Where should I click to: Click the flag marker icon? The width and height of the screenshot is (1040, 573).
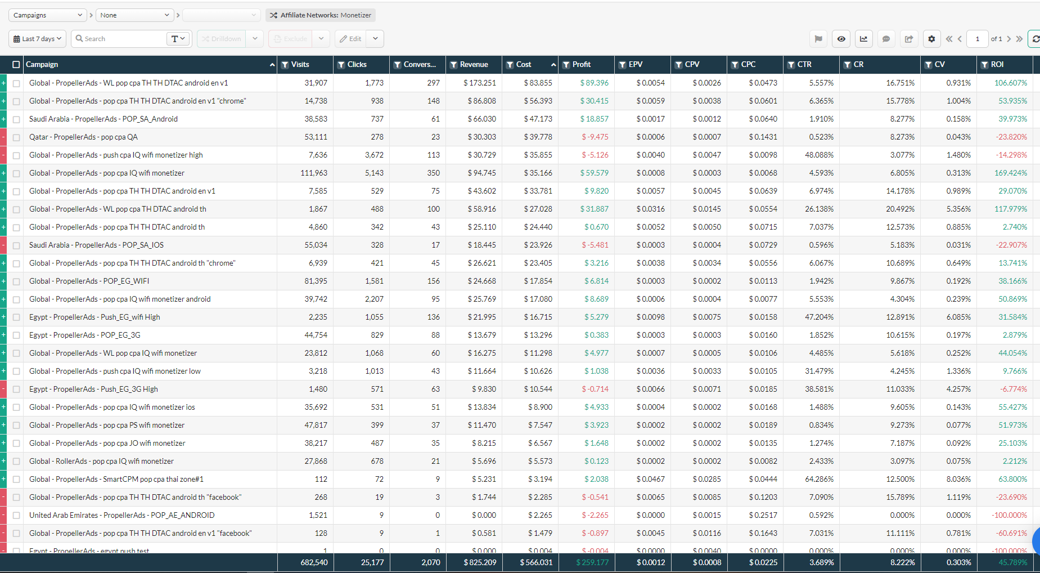818,39
